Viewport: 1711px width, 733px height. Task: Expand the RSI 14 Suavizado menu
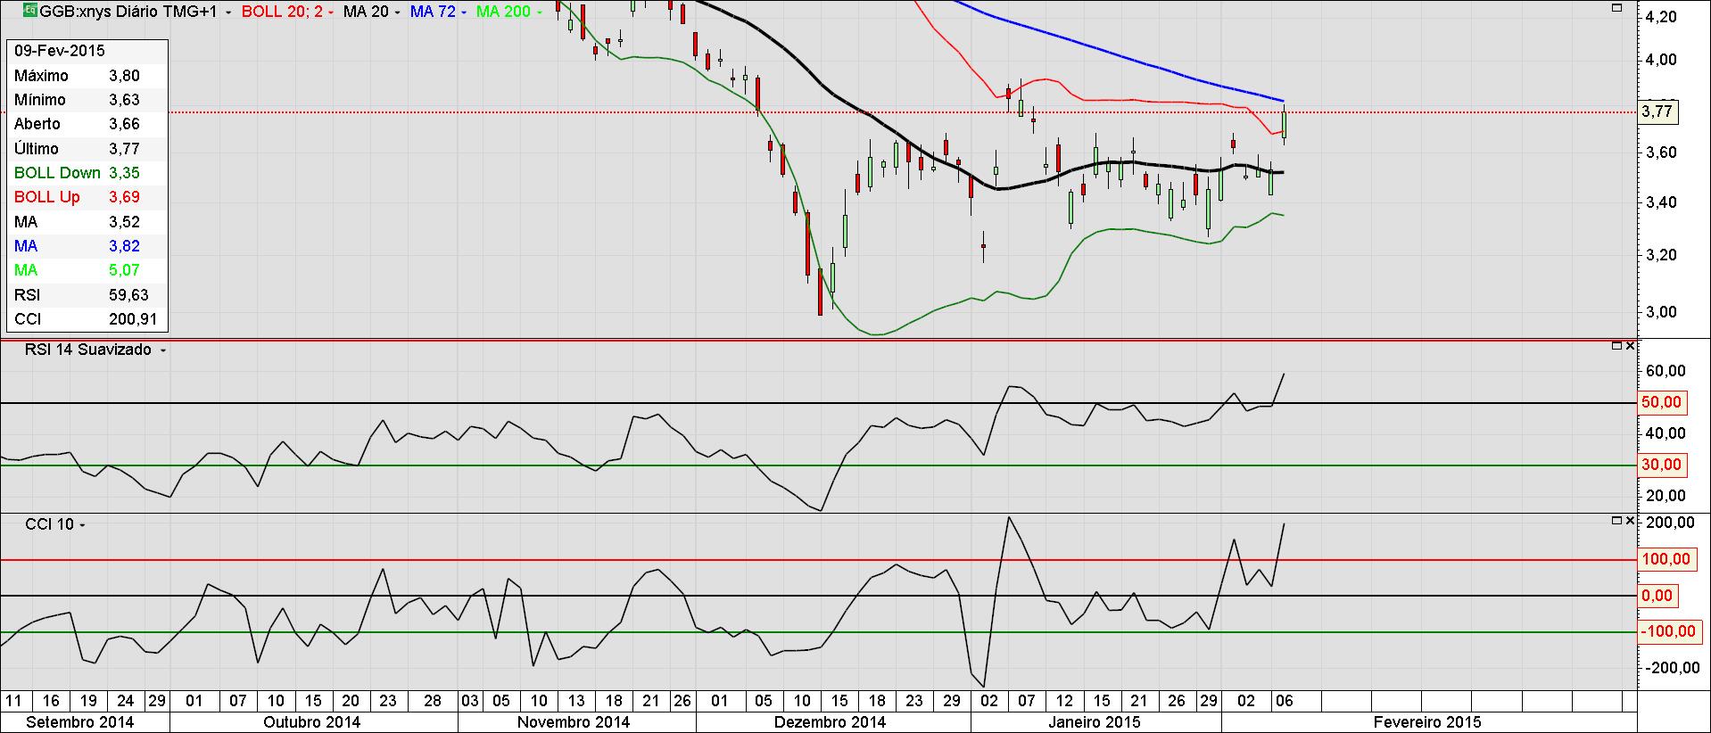[x=162, y=350]
